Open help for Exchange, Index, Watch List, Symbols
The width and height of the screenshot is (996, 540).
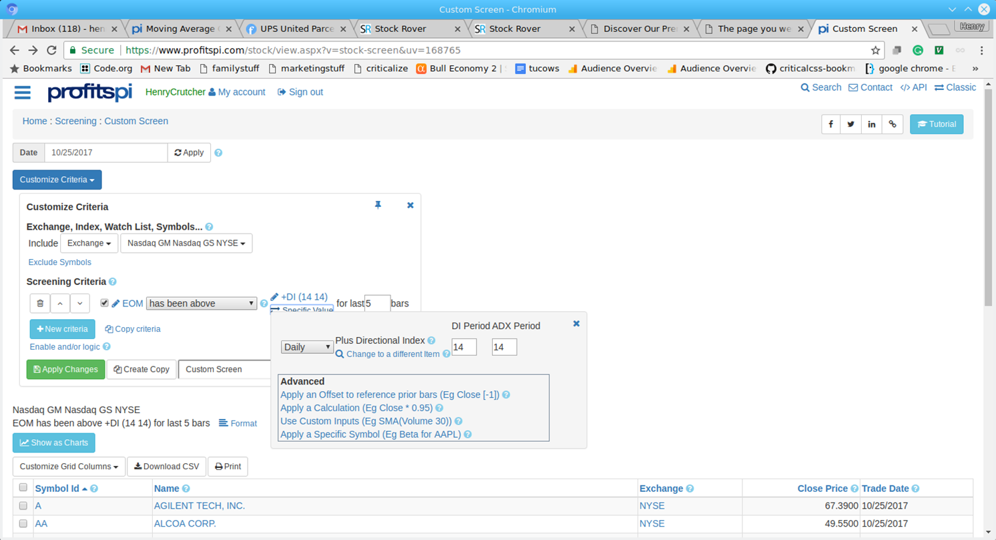[x=209, y=227]
